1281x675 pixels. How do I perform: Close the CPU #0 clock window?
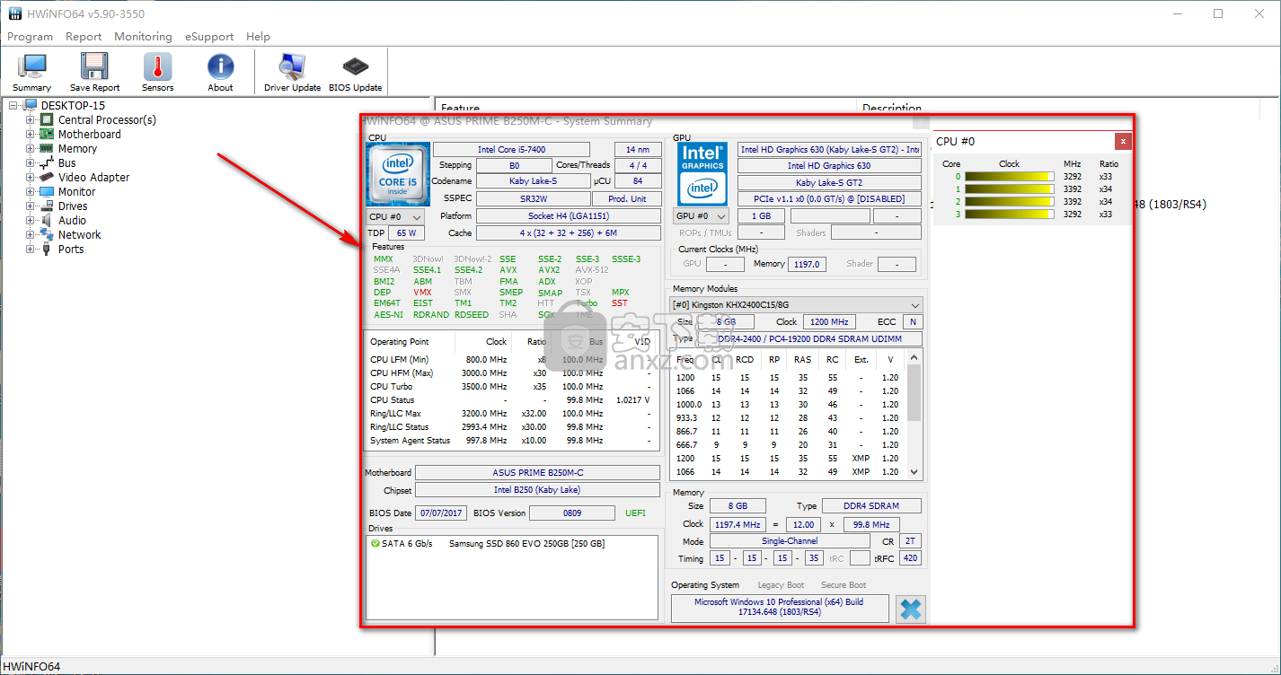click(x=1123, y=142)
